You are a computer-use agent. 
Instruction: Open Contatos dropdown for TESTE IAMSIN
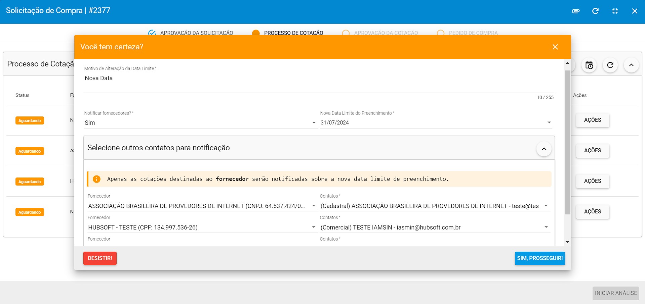pyautogui.click(x=435, y=227)
